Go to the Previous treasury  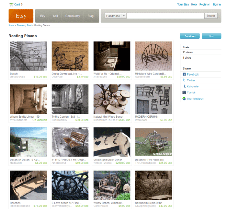pos(190,36)
